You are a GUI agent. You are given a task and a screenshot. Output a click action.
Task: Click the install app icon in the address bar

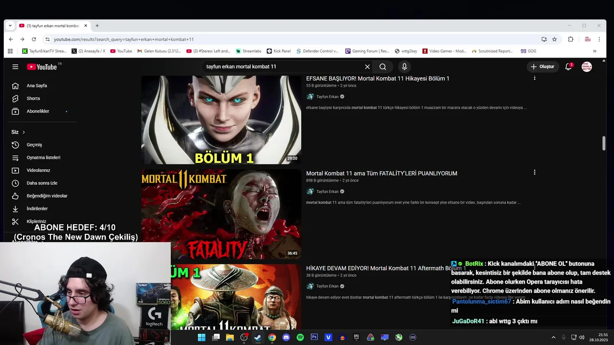[x=544, y=39]
